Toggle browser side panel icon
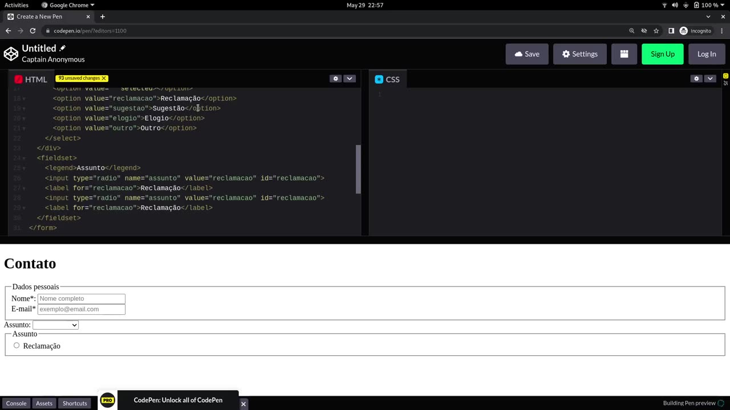 671,31
